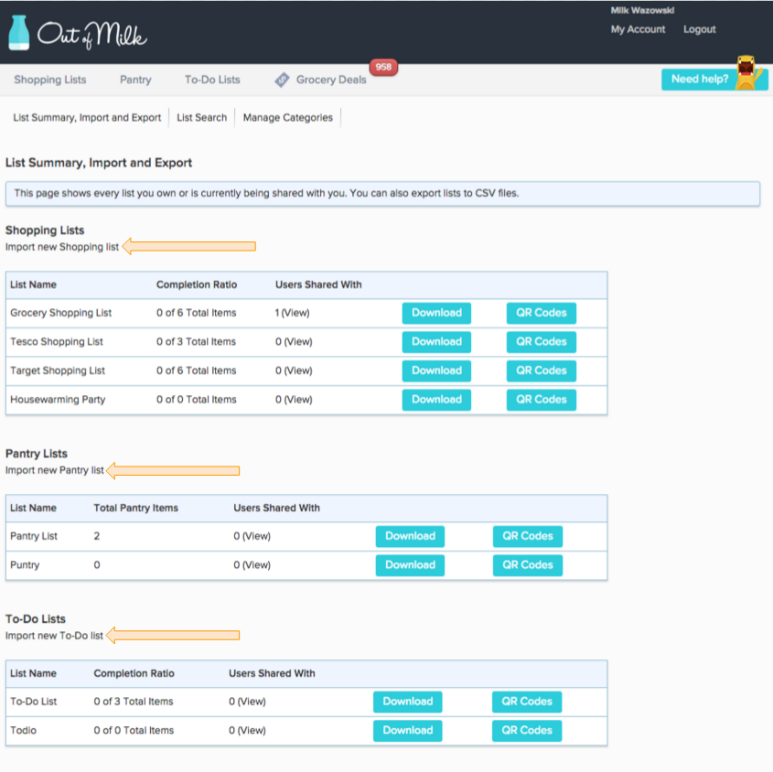Download the Tesco Shopping List
This screenshot has width=773, height=772.
click(436, 341)
